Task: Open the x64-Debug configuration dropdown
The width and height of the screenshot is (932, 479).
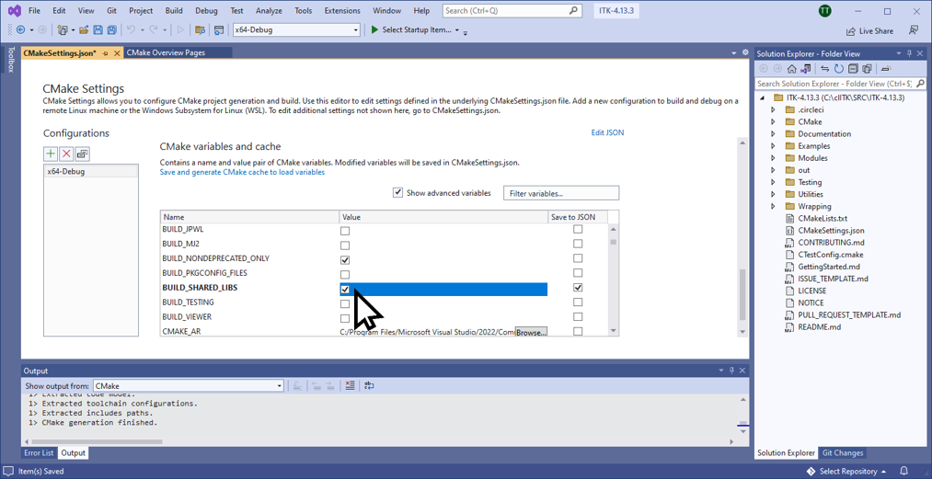Action: click(x=356, y=29)
